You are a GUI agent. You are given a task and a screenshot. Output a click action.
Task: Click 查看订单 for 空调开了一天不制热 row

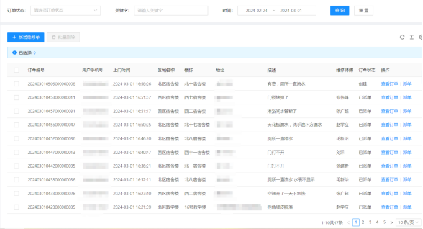click(x=389, y=194)
